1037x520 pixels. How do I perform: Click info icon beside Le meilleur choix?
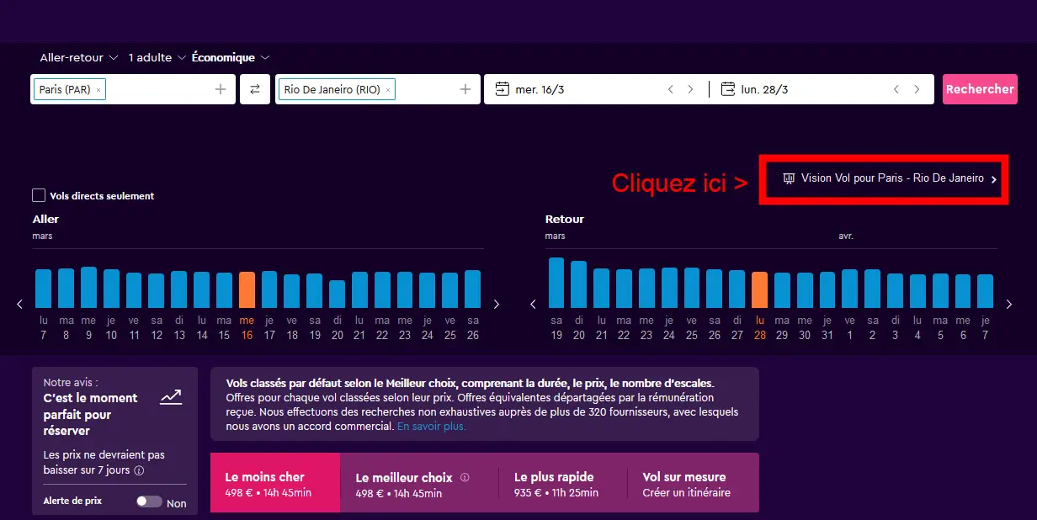465,477
